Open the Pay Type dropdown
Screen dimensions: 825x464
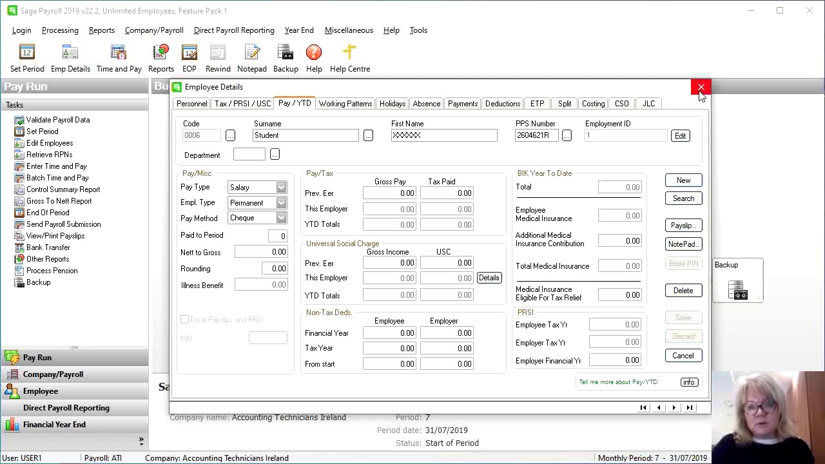pyautogui.click(x=281, y=188)
